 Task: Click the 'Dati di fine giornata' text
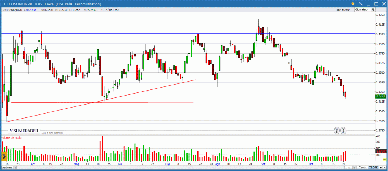tap(52, 133)
